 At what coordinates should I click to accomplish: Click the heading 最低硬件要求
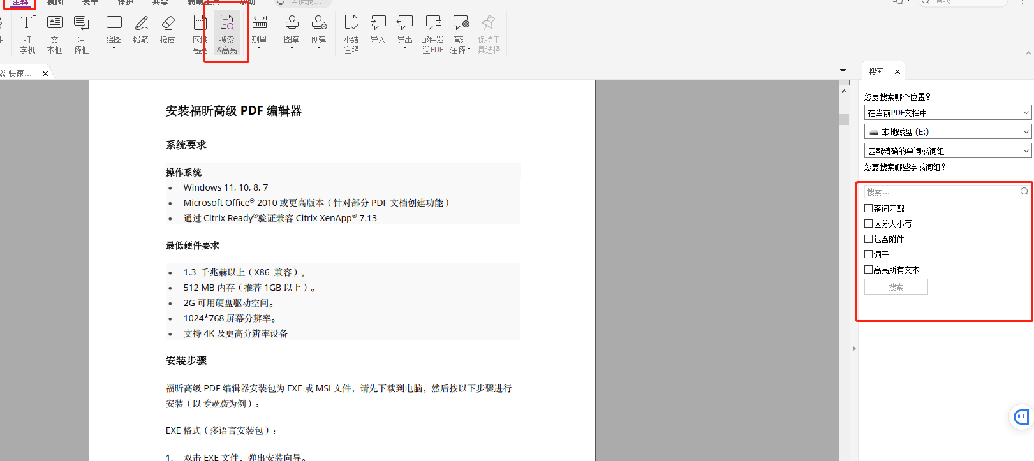(193, 245)
